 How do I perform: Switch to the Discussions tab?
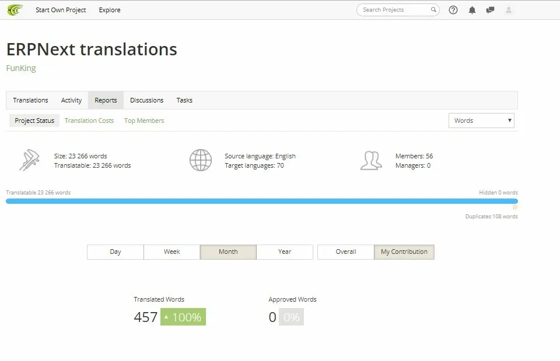[147, 100]
